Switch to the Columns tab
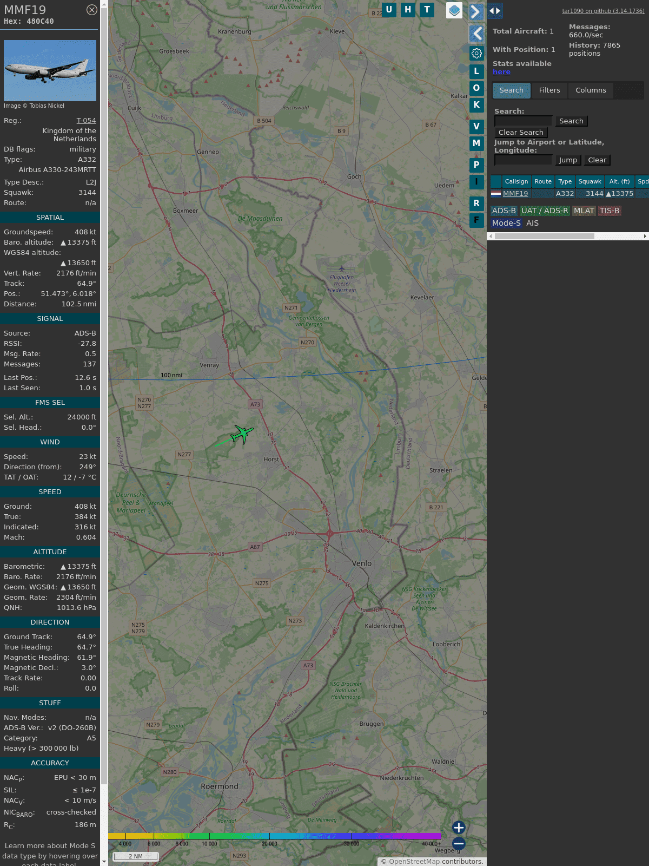 tap(591, 90)
